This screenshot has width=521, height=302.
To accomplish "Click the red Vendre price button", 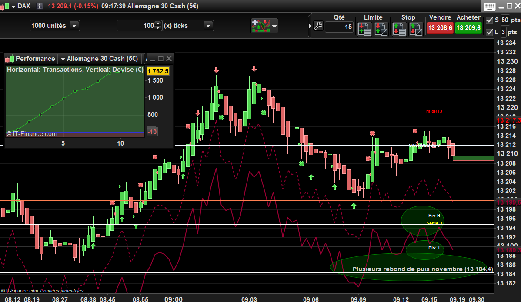I will pos(440,28).
